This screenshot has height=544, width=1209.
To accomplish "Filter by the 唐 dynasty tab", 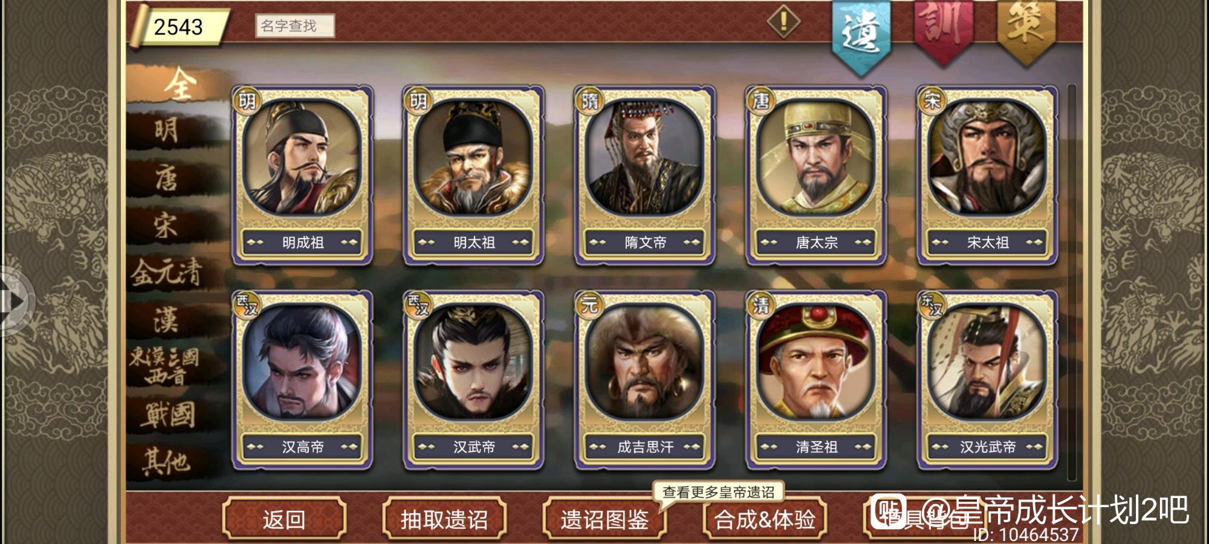I will 167,178.
